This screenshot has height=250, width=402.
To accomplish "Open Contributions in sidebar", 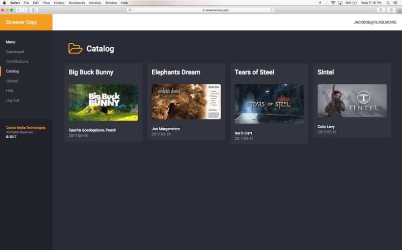I will [x=17, y=61].
